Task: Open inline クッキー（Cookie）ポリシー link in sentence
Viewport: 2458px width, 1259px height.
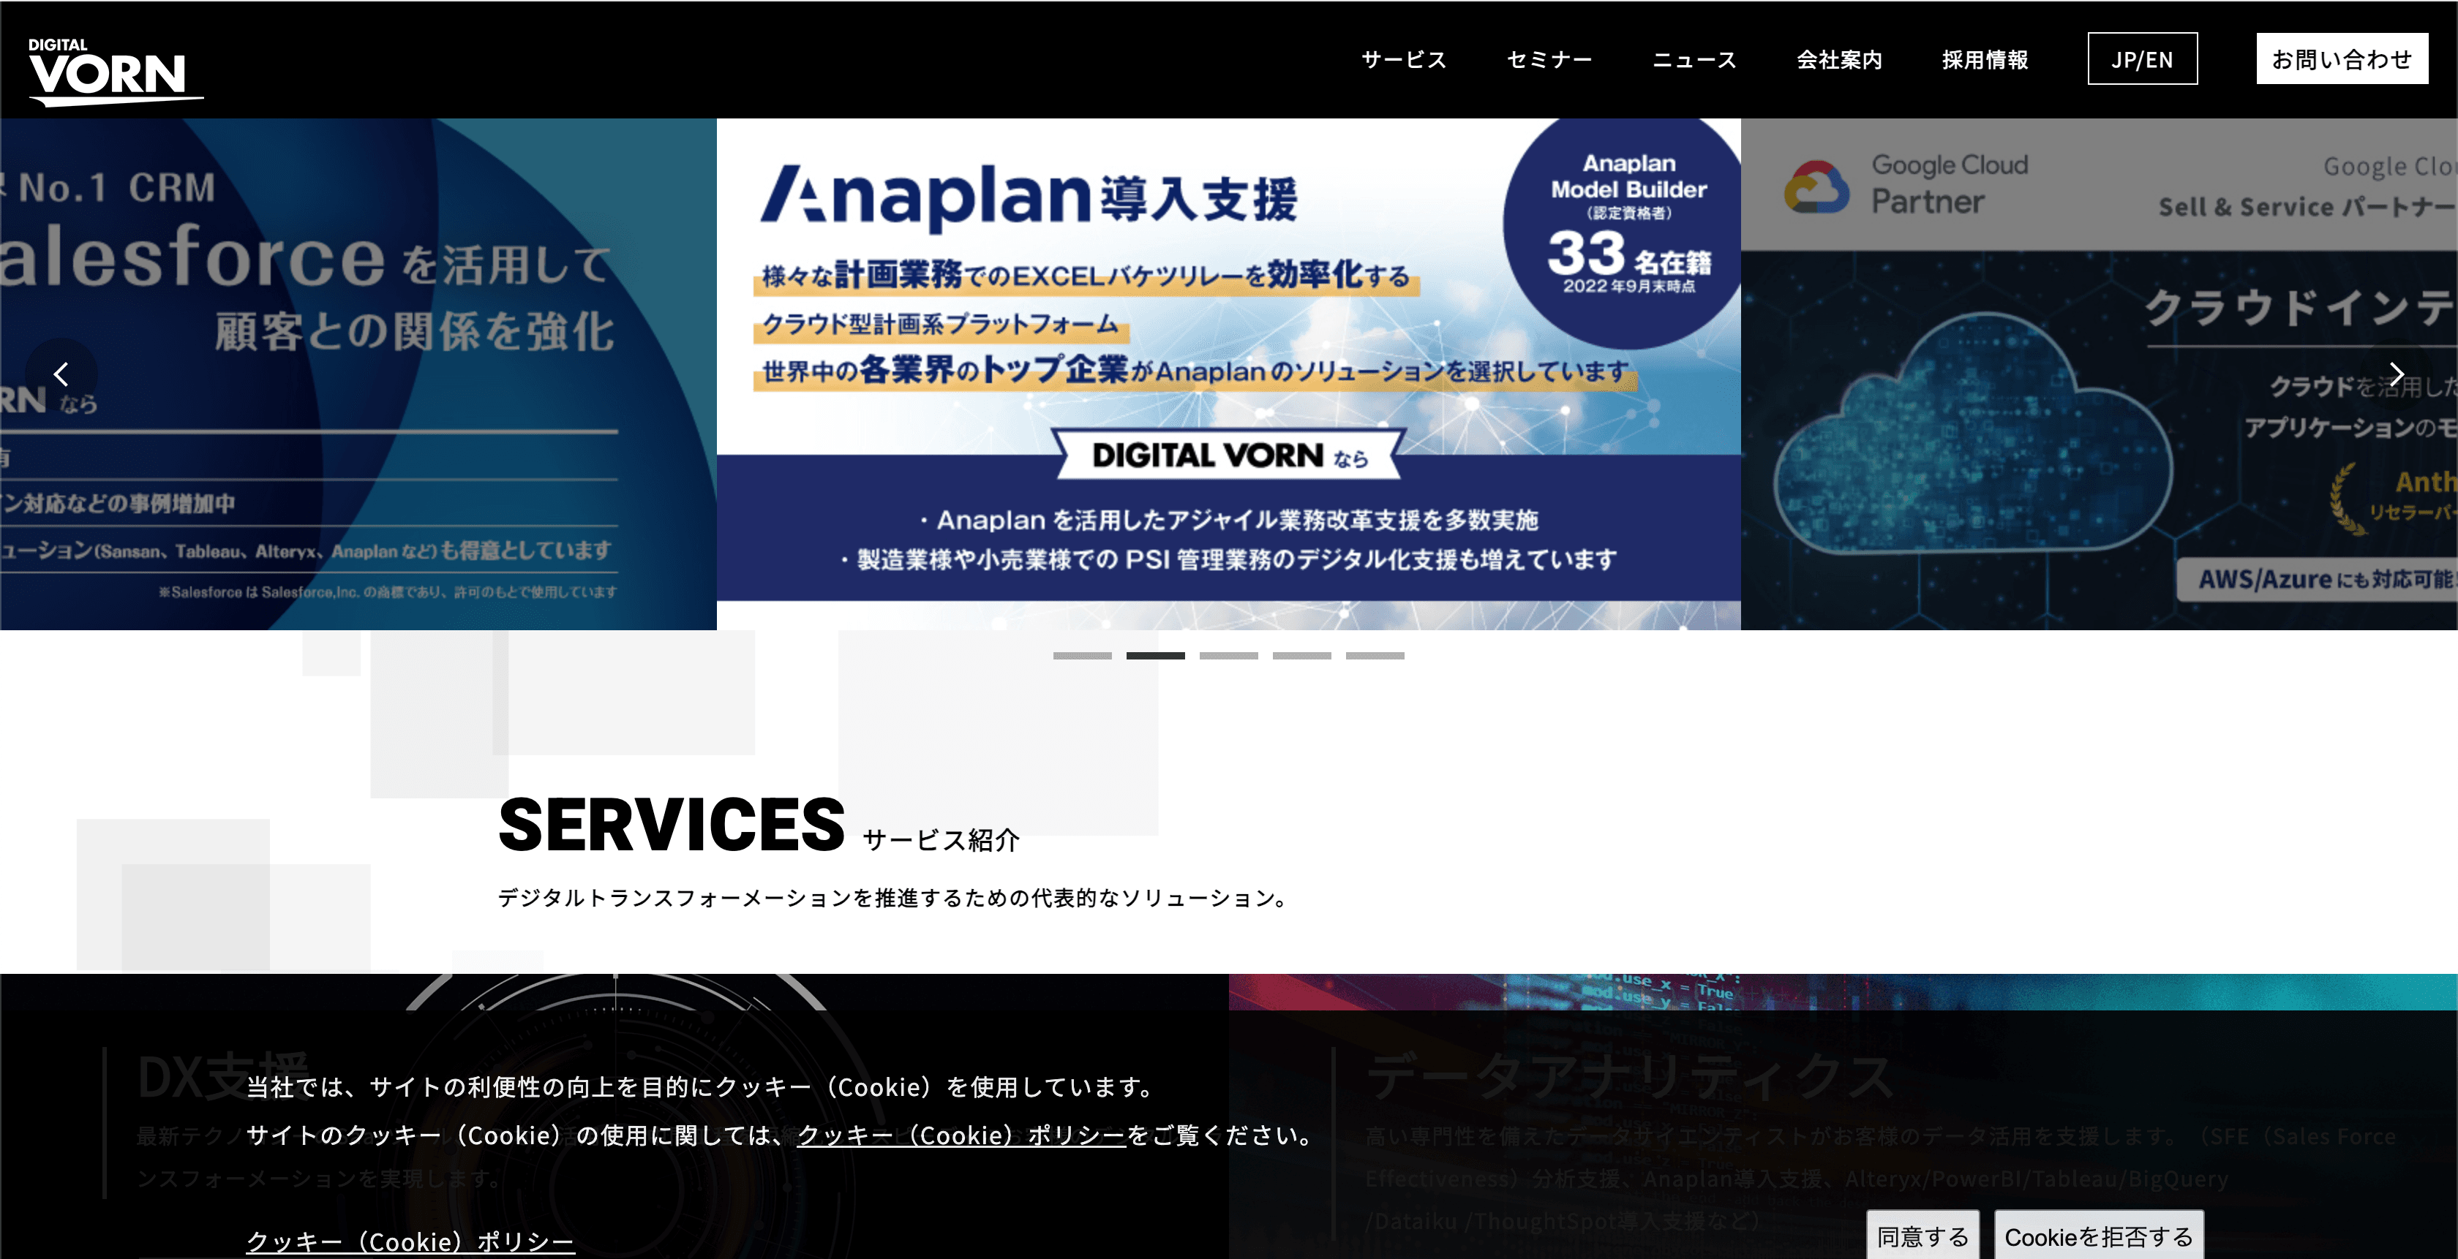Action: pyautogui.click(x=961, y=1135)
